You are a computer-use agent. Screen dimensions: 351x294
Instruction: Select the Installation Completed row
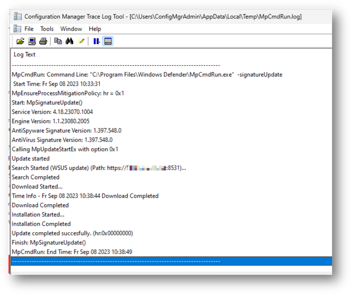pos(171,224)
